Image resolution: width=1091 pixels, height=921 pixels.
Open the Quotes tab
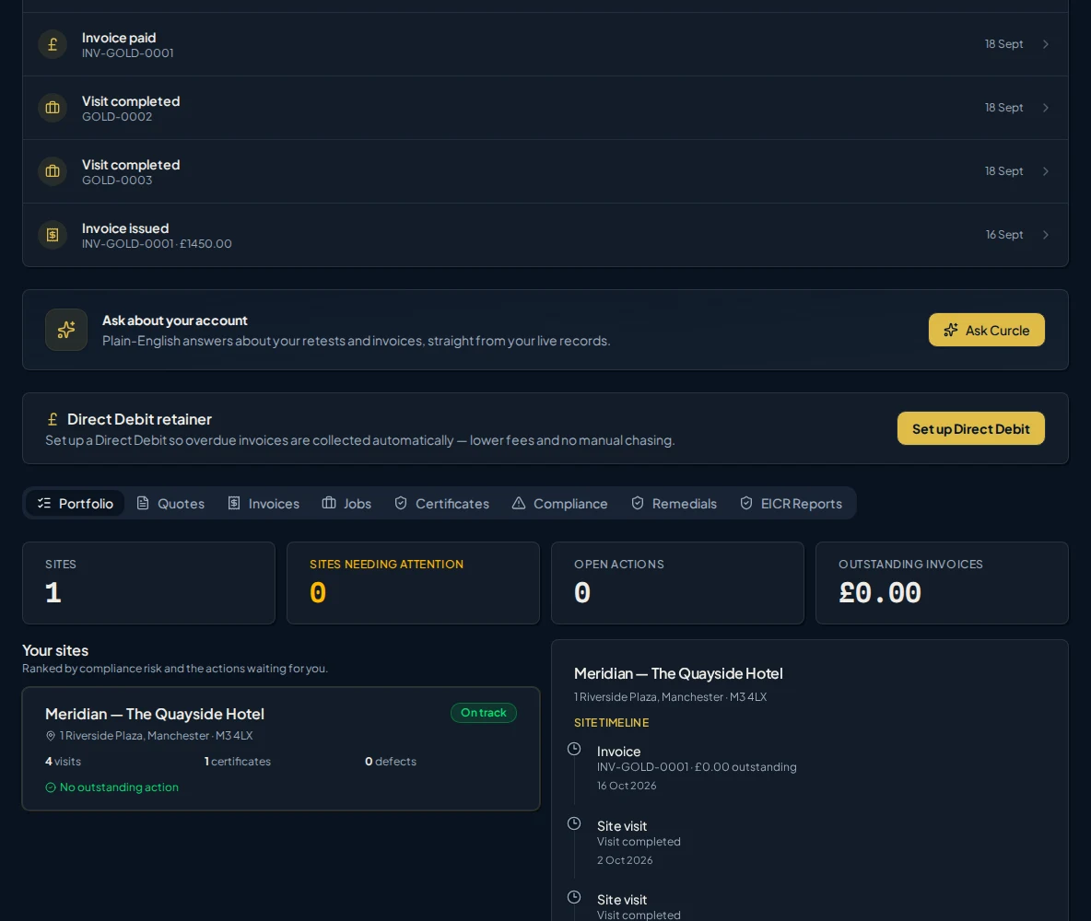pos(170,503)
